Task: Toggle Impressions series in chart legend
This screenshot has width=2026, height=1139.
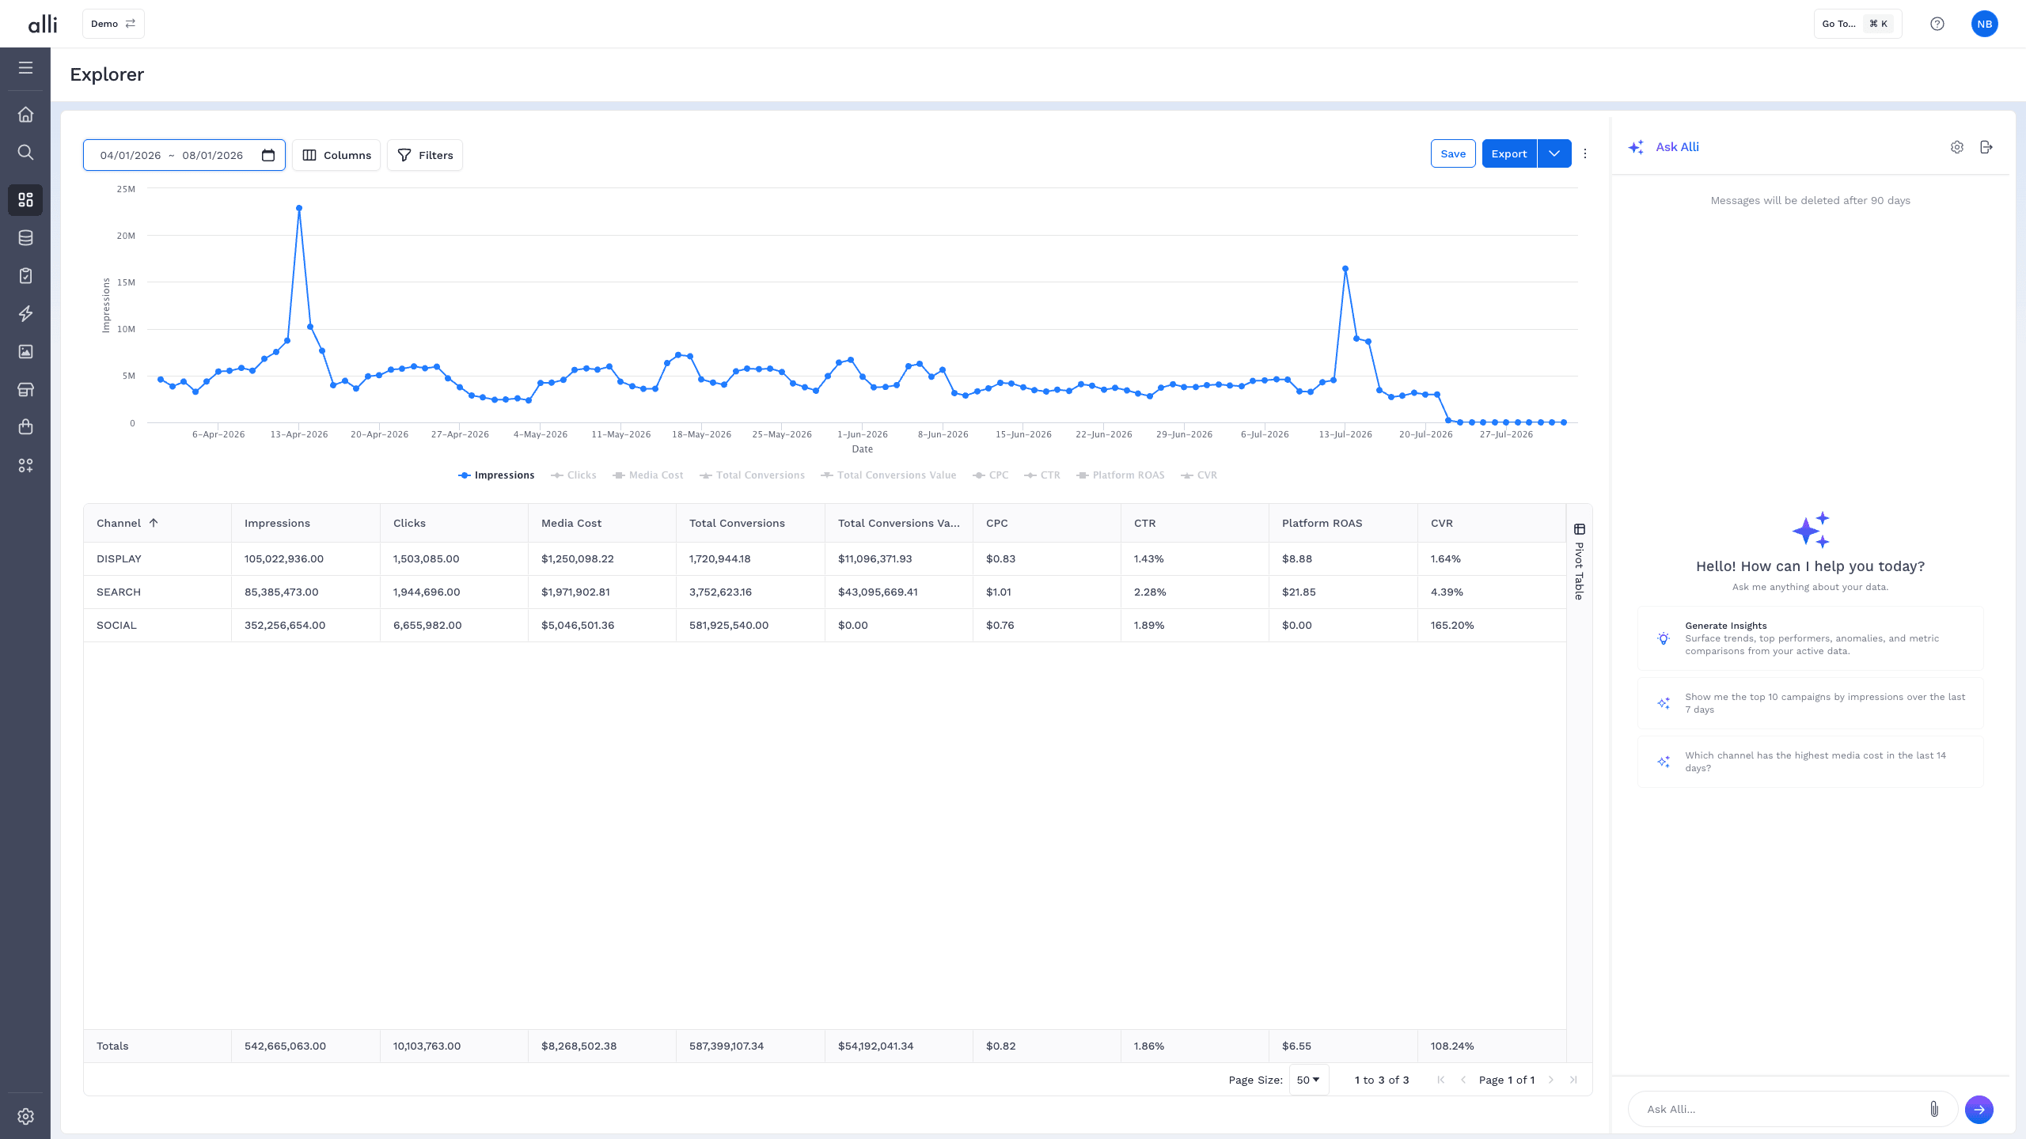Action: 496,475
